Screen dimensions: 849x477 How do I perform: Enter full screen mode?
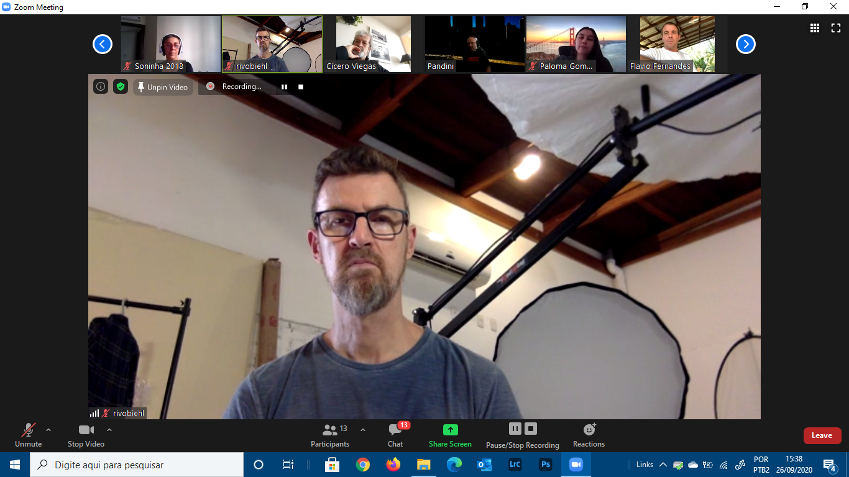pos(836,28)
